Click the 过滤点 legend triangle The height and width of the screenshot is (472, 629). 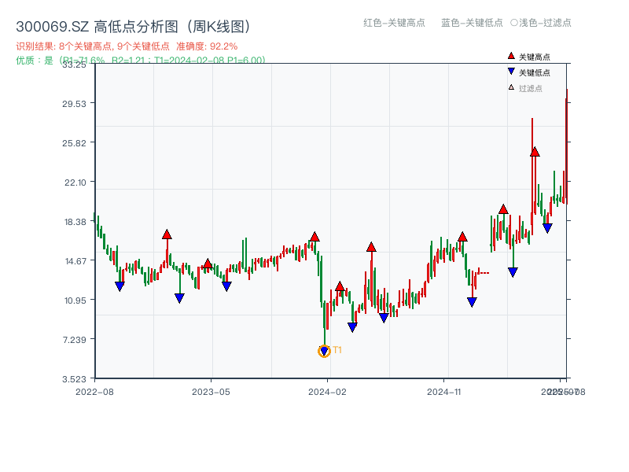[511, 87]
